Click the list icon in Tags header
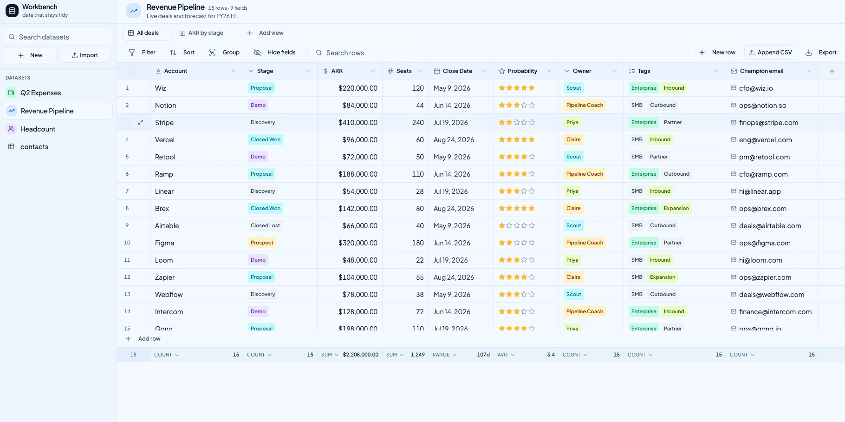Viewport: 845px width, 422px height. click(x=632, y=71)
